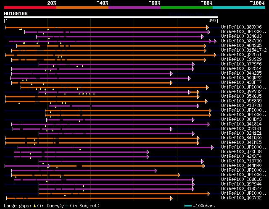Click the query end position 493 label
Viewport: 269px width, 209px height.
click(x=212, y=21)
